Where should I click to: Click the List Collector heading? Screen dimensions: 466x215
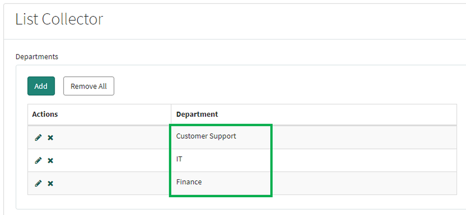click(59, 19)
